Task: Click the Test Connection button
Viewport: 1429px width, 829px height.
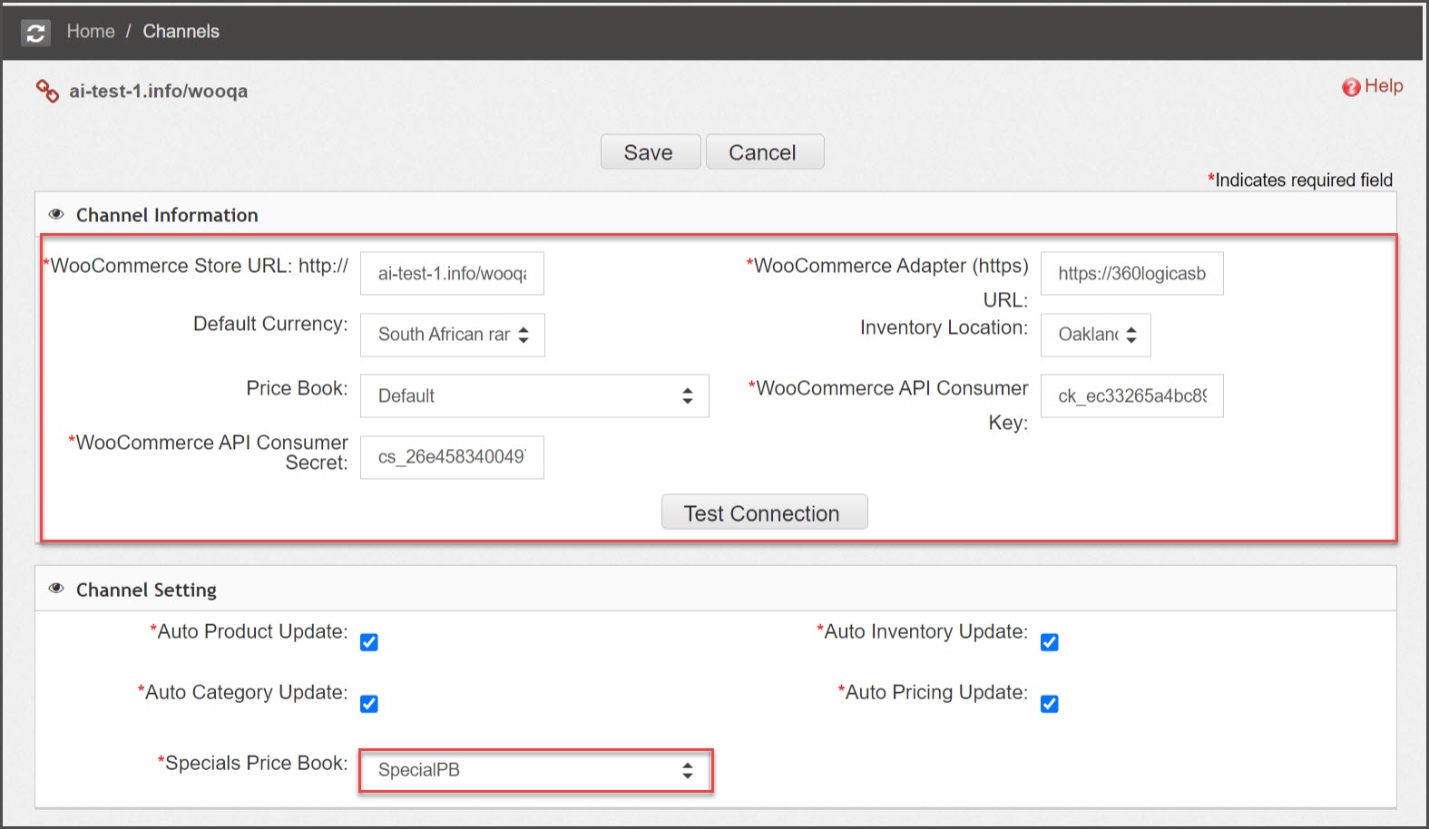Action: click(764, 512)
